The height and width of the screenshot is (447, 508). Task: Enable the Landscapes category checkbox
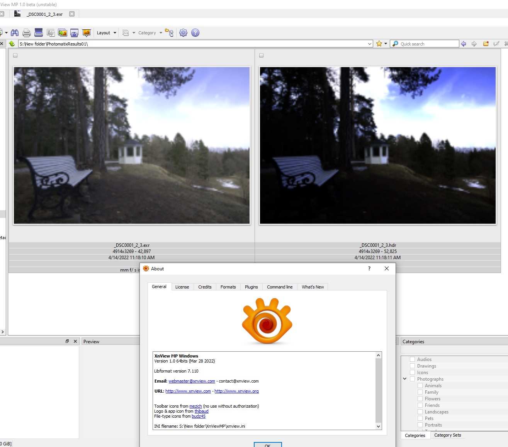420,412
